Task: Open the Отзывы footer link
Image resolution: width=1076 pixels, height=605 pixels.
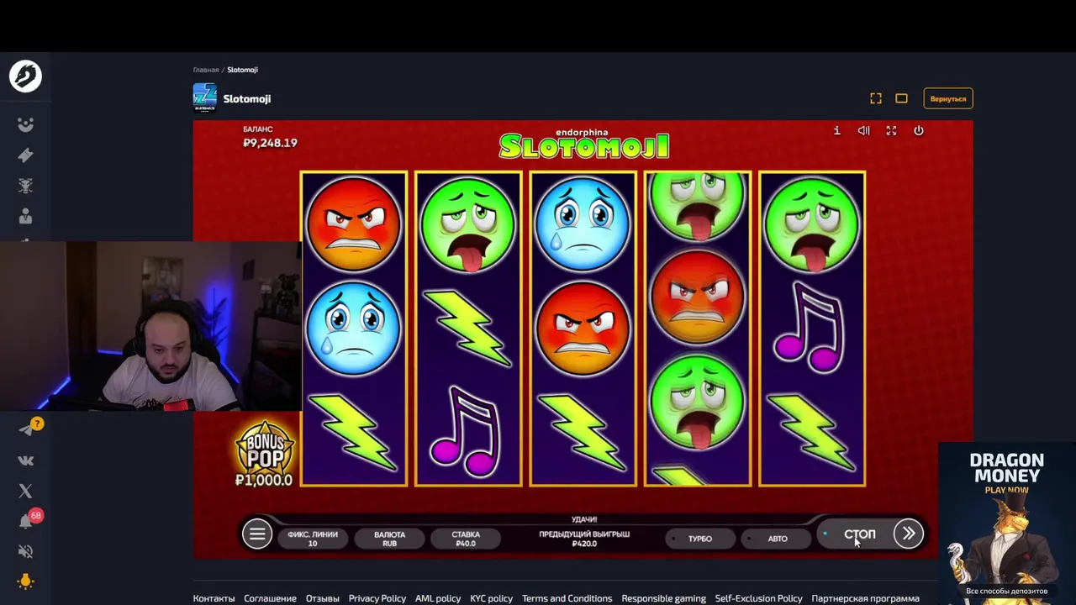Action: click(x=323, y=598)
